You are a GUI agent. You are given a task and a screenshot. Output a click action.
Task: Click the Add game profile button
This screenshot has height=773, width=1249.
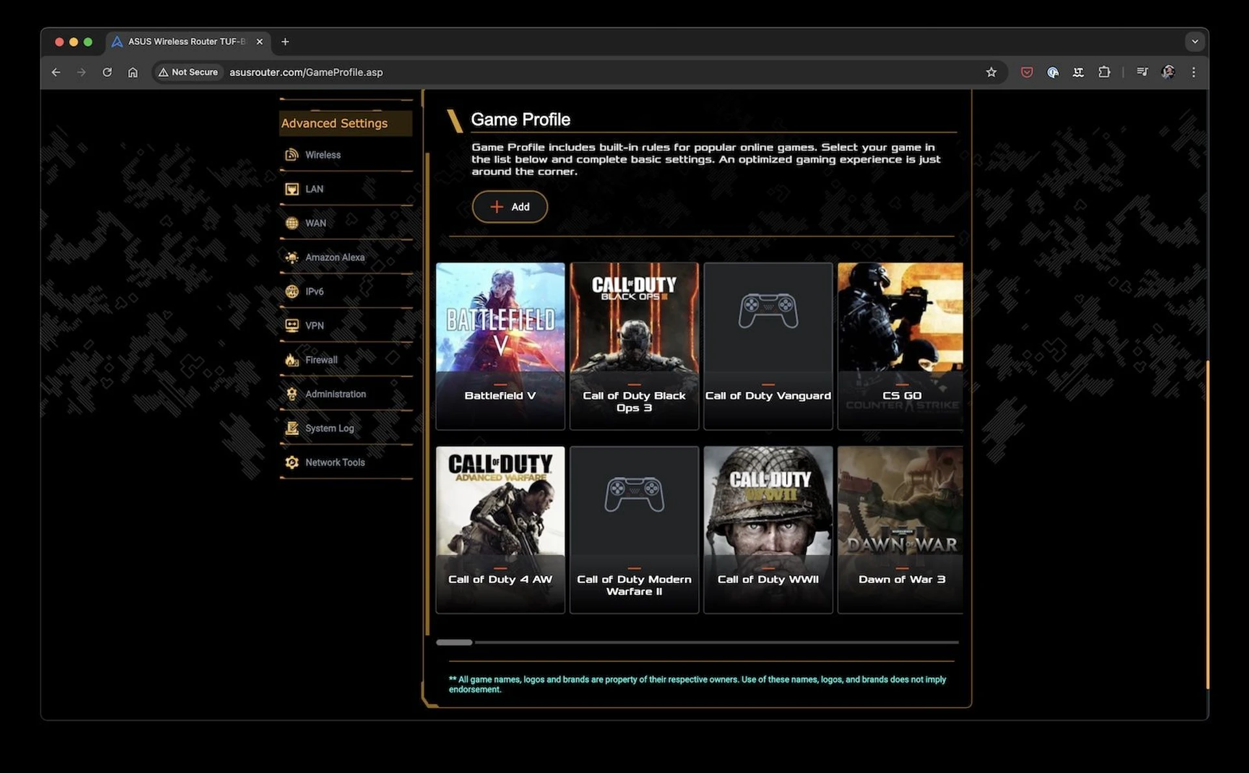pyautogui.click(x=509, y=207)
